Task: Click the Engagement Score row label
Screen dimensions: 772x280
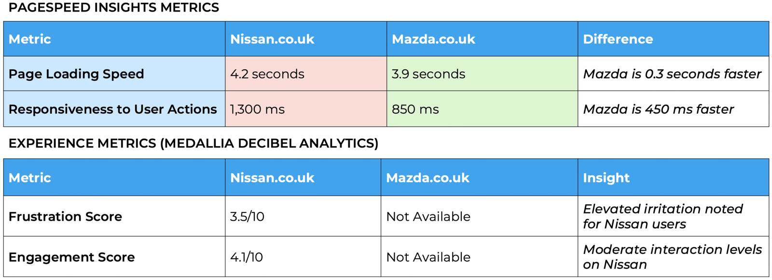Action: pyautogui.click(x=71, y=257)
